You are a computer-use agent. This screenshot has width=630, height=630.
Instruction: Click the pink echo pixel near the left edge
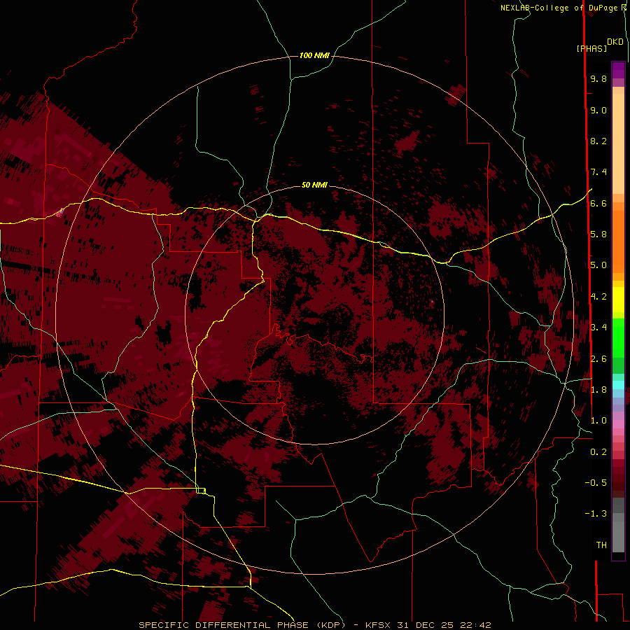point(60,211)
